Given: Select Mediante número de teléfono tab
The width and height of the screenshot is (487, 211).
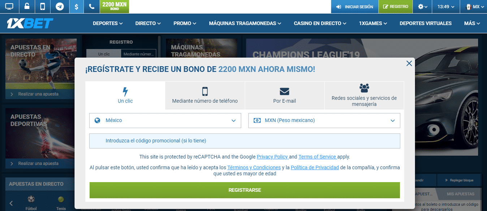Looking at the screenshot, I should click(x=205, y=96).
